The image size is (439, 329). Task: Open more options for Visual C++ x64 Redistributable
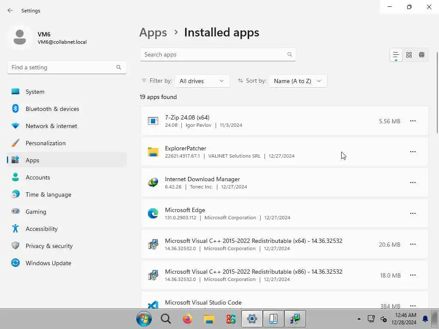click(413, 245)
